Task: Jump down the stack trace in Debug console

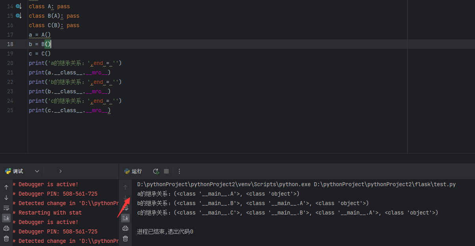Action: (x=6, y=198)
